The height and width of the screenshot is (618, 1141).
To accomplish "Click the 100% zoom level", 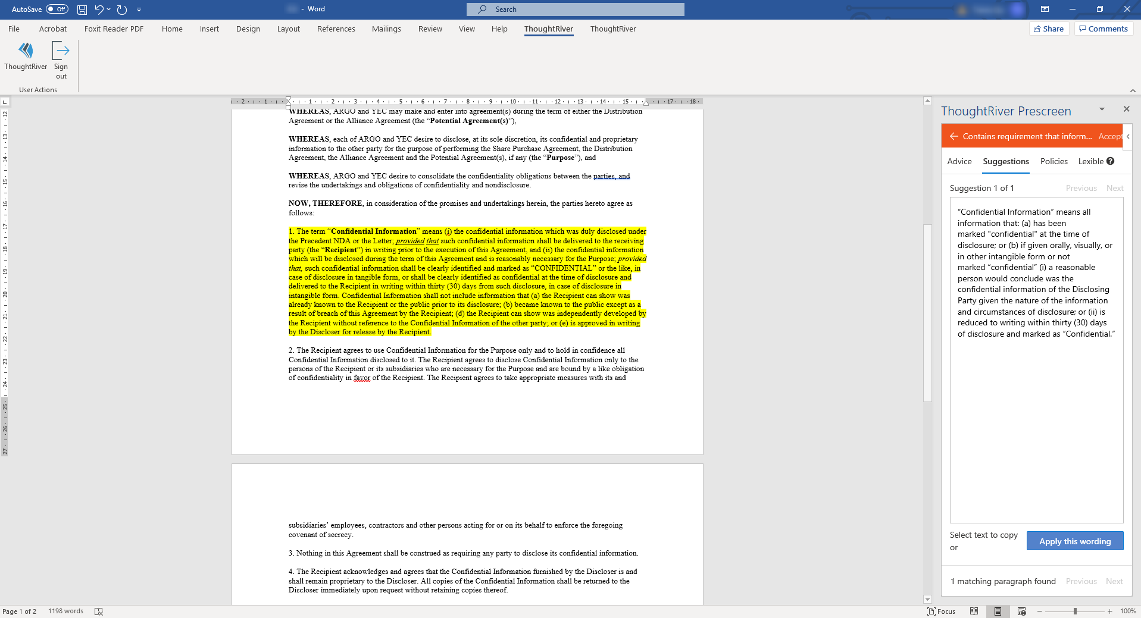I will [1128, 611].
